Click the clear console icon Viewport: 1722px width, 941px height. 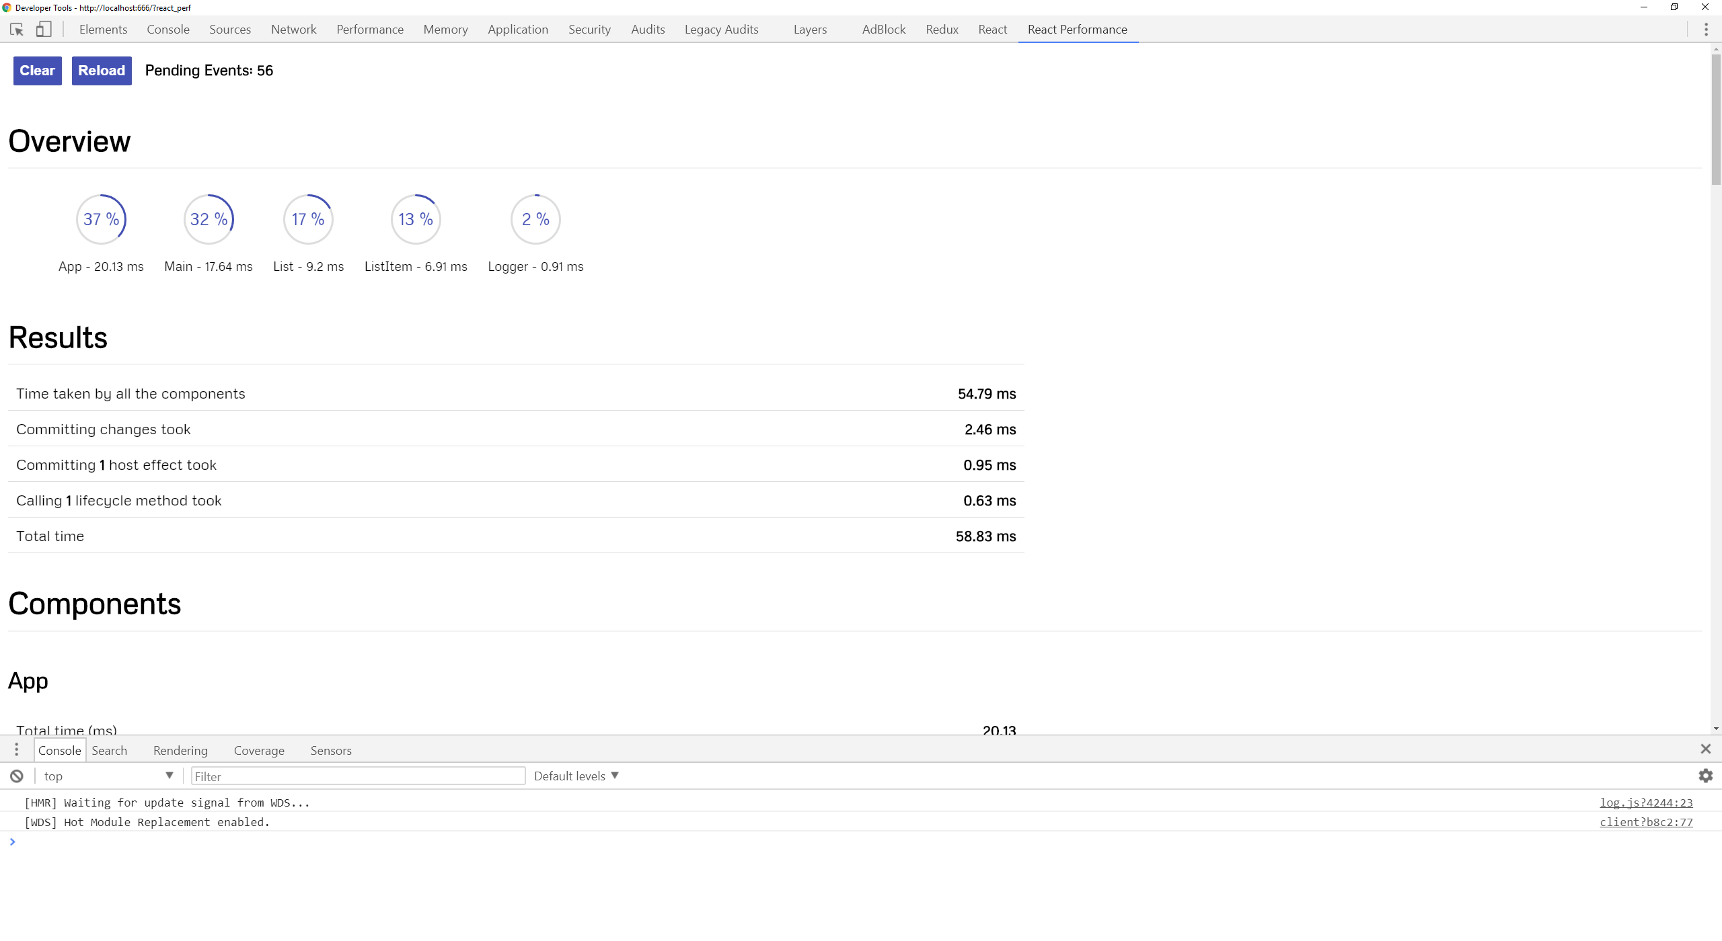point(17,776)
